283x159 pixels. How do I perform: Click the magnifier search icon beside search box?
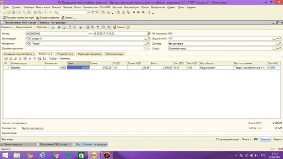click(x=56, y=12)
